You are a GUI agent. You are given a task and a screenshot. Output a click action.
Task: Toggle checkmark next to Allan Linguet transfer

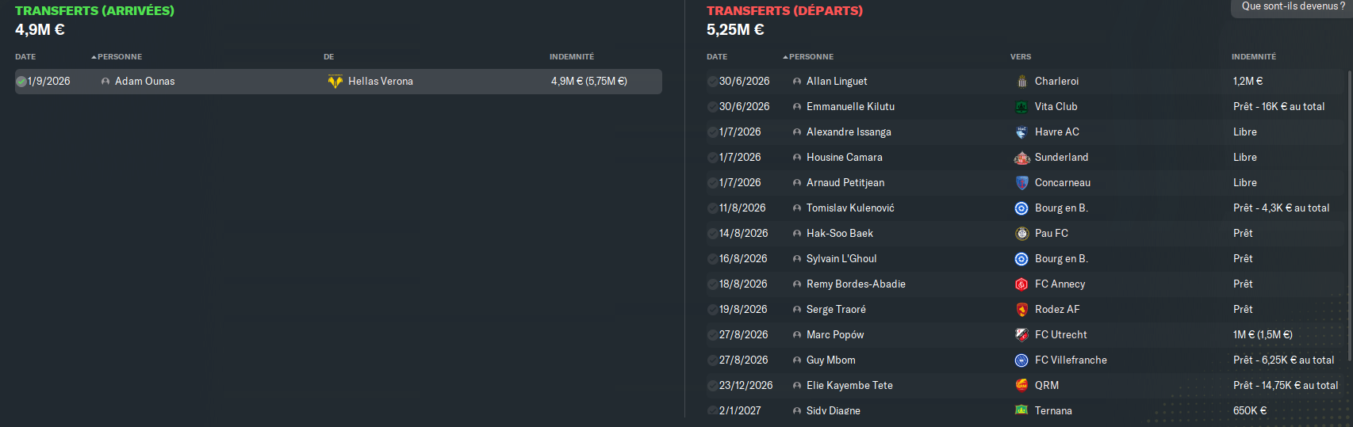click(x=712, y=82)
